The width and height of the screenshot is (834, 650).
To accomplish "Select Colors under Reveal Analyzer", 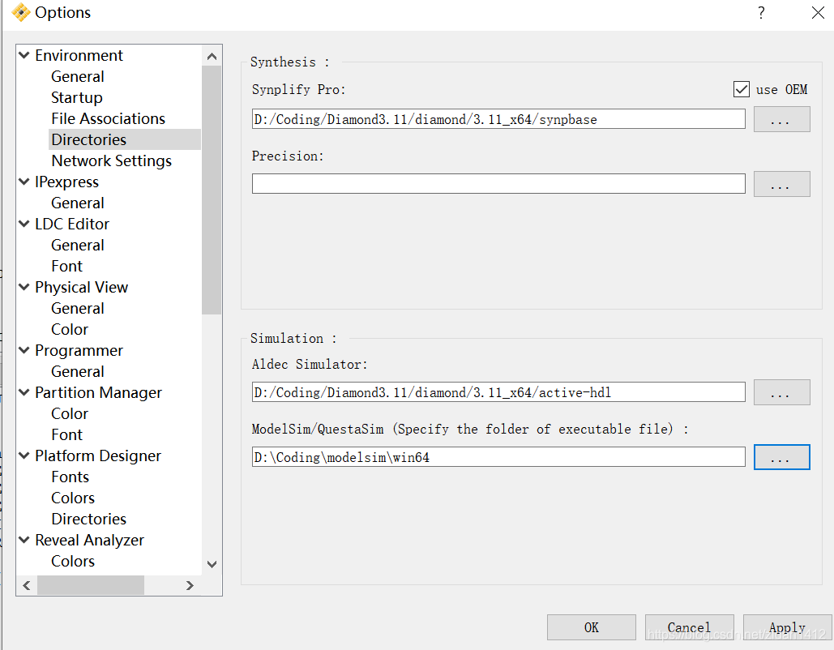I will [73, 561].
